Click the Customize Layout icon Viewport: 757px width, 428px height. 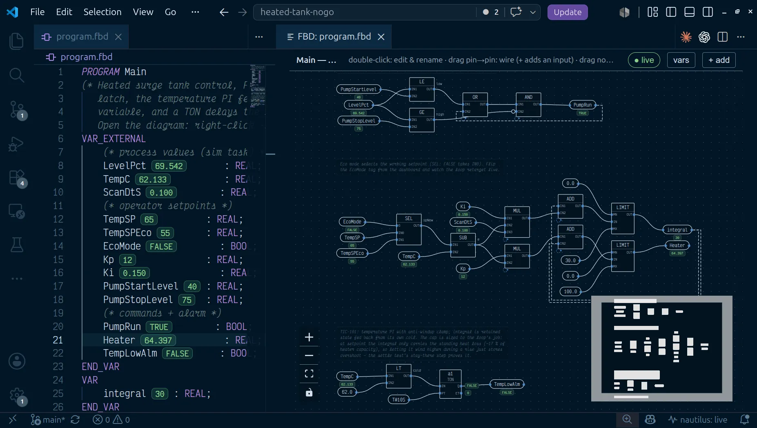(652, 12)
